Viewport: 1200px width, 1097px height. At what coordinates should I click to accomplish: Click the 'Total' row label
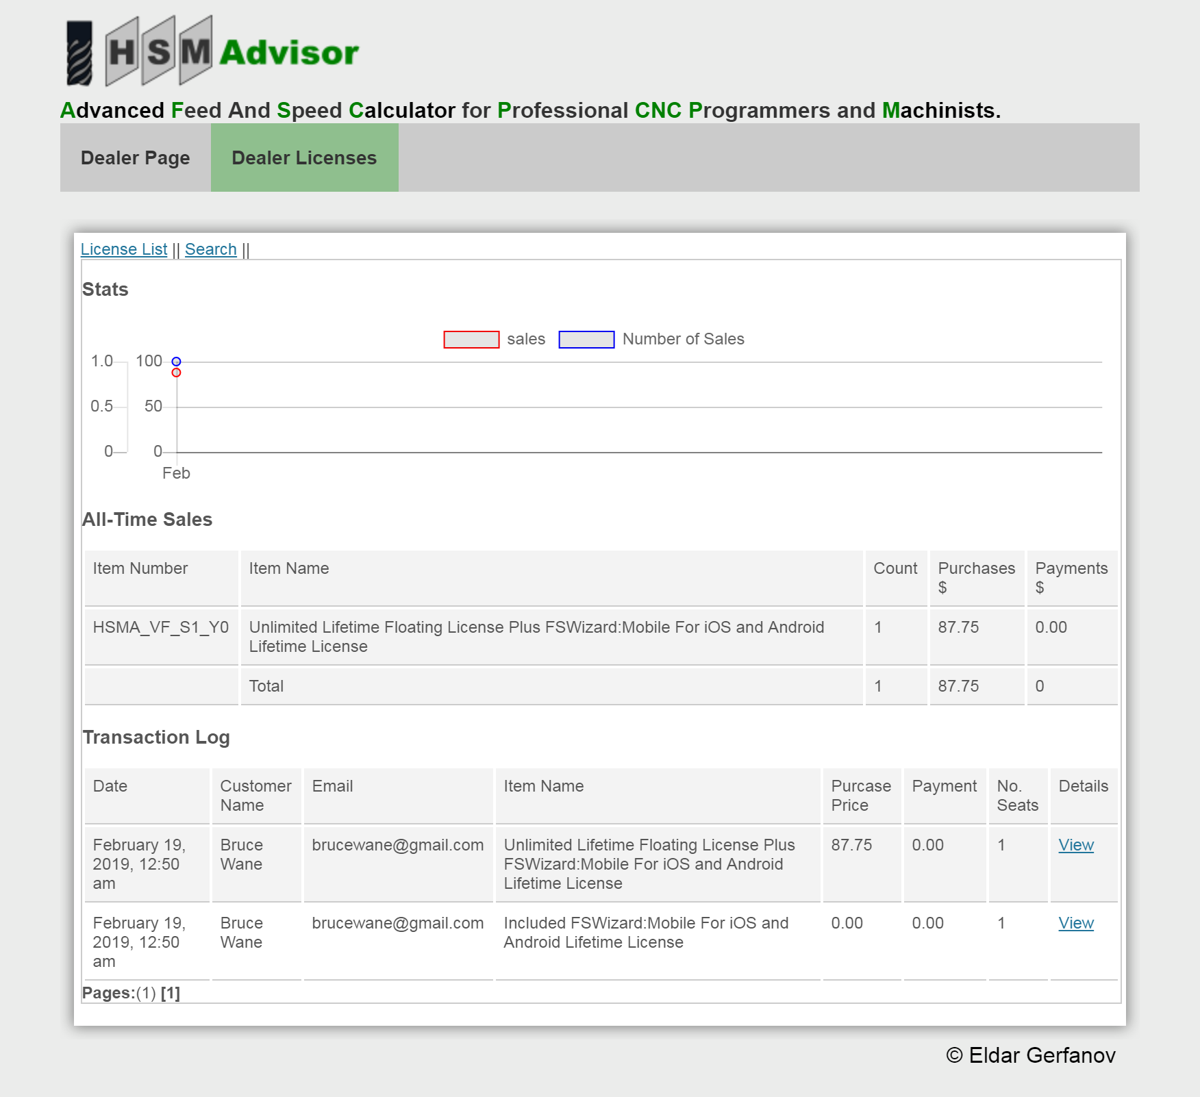[x=266, y=686]
